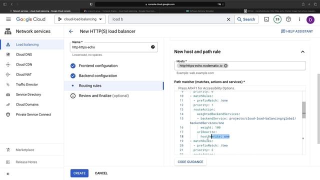Click the Network services product icon
The height and width of the screenshot is (180, 320).
[x=8, y=31]
